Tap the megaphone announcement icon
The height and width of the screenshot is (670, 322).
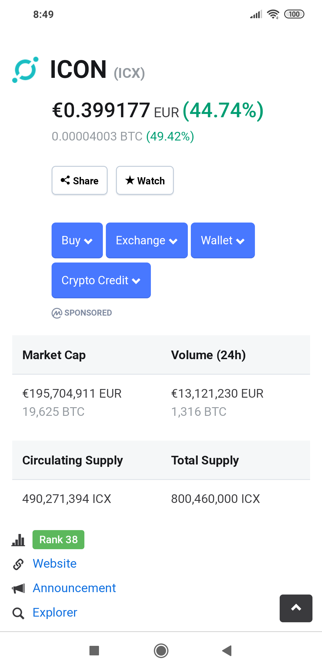tap(18, 589)
